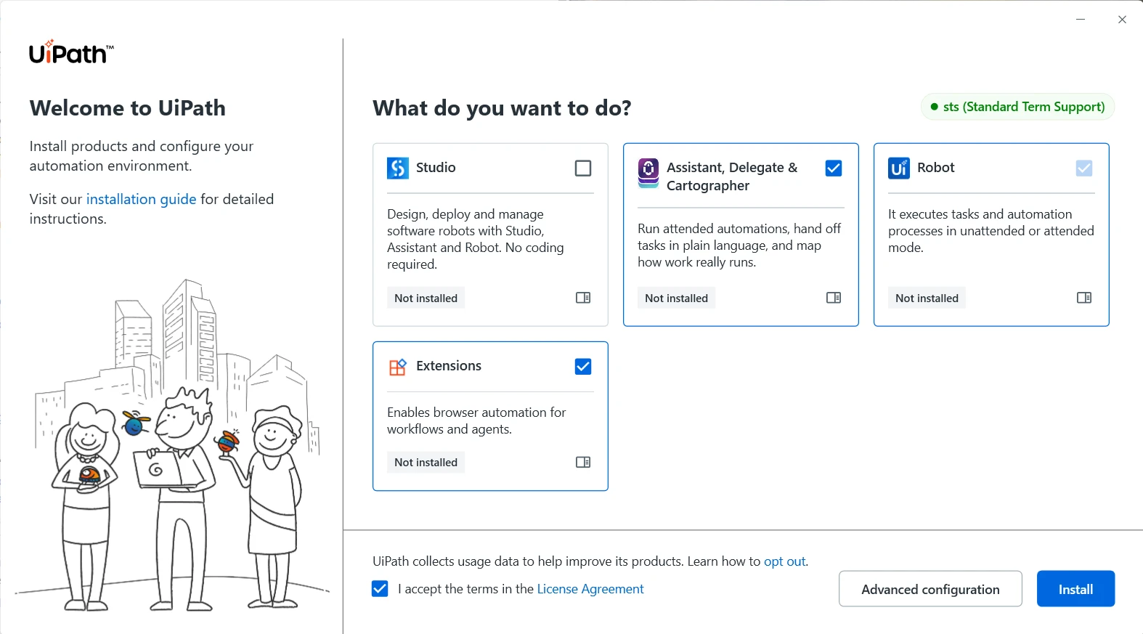Click the Studio card title
1143x634 pixels.
click(x=436, y=168)
